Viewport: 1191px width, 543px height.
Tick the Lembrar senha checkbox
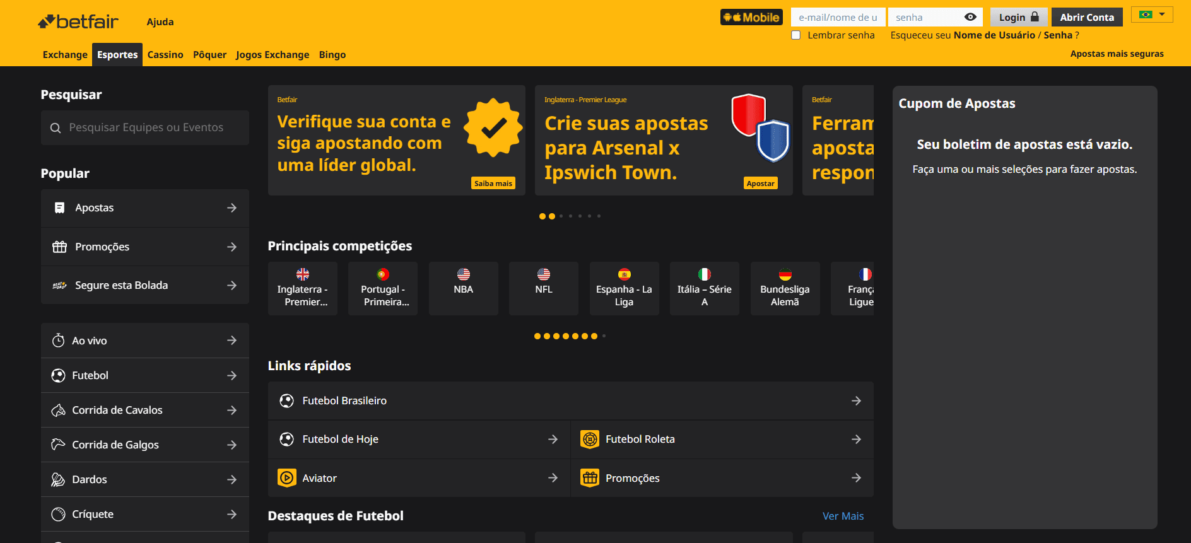(x=796, y=35)
